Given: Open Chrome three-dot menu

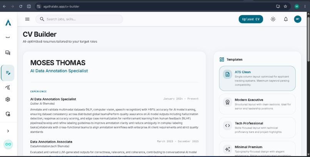Looking at the screenshot, I should pyautogui.click(x=305, y=6).
